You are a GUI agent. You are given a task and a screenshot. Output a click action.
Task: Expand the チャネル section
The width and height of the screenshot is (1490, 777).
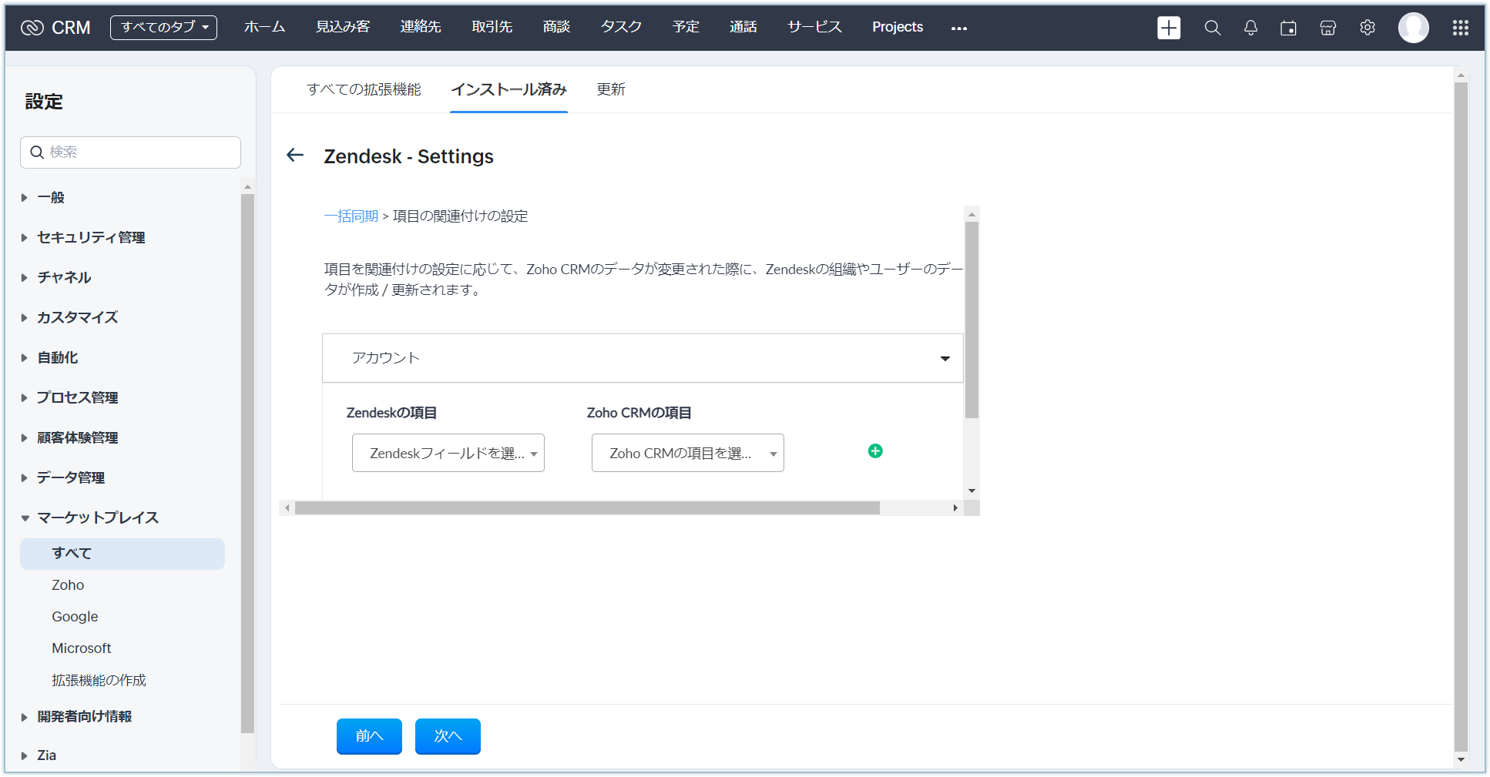point(64,277)
